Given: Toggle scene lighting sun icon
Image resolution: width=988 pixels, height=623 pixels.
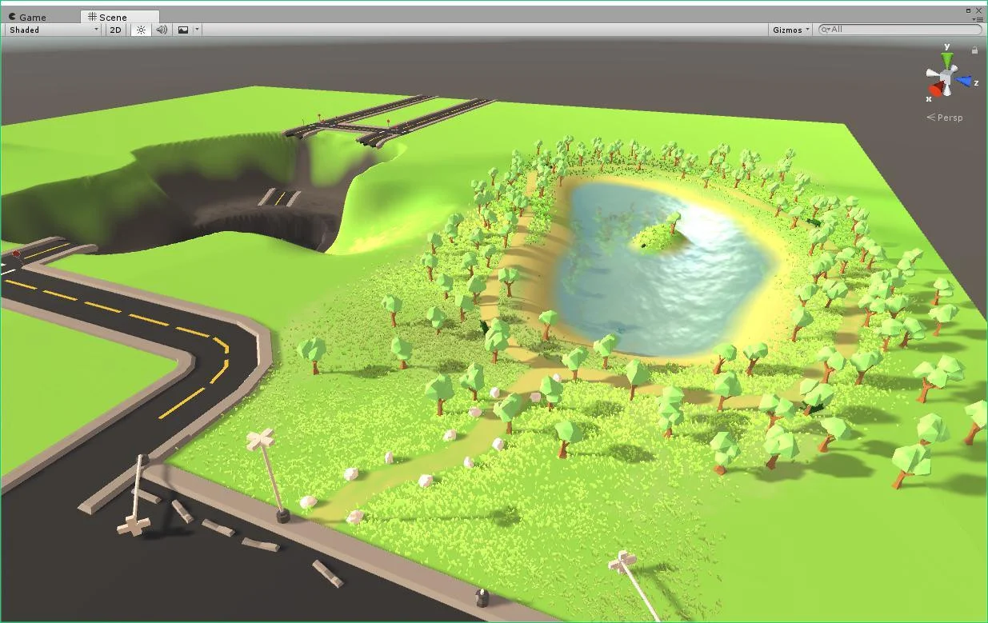Looking at the screenshot, I should (x=141, y=30).
